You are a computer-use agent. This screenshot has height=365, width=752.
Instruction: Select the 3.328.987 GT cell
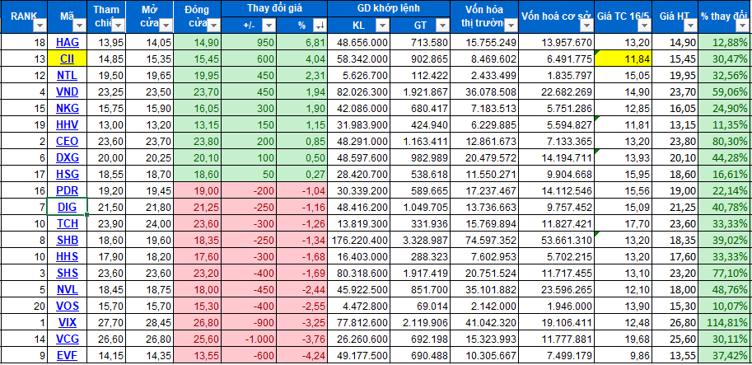[420, 241]
